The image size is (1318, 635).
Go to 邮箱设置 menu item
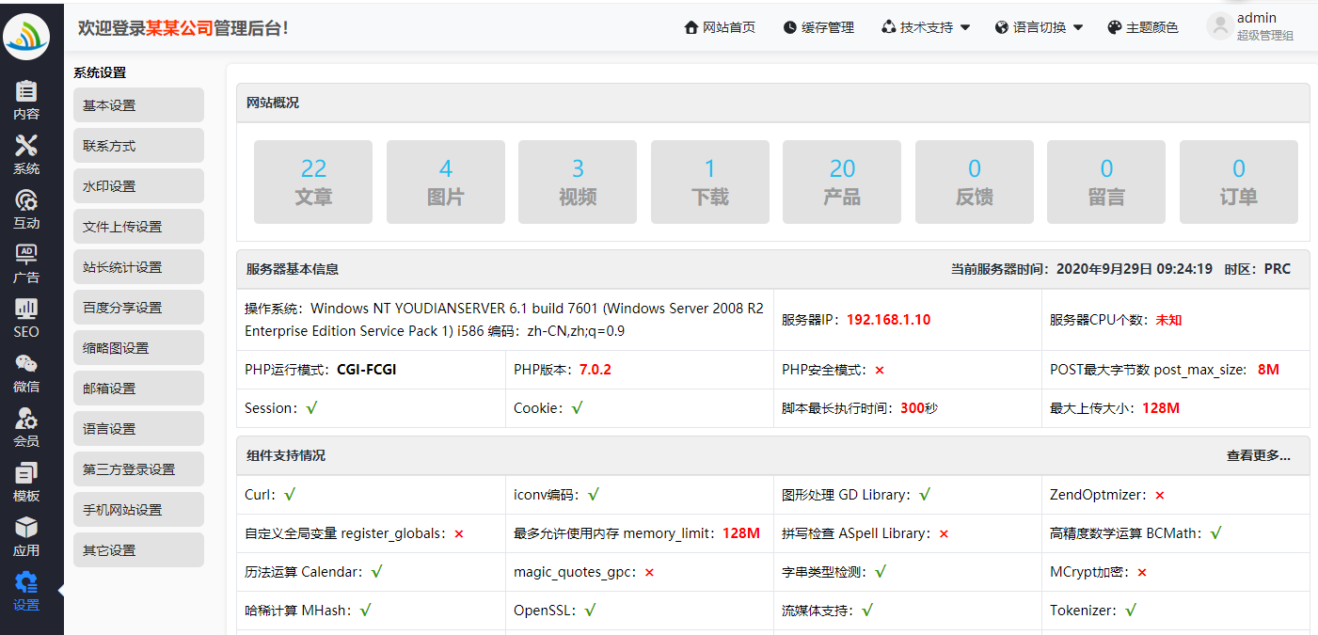(x=138, y=389)
